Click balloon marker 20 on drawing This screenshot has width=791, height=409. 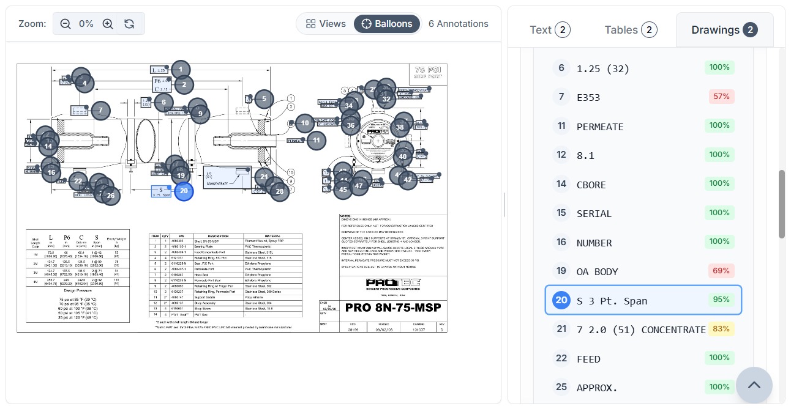184,191
